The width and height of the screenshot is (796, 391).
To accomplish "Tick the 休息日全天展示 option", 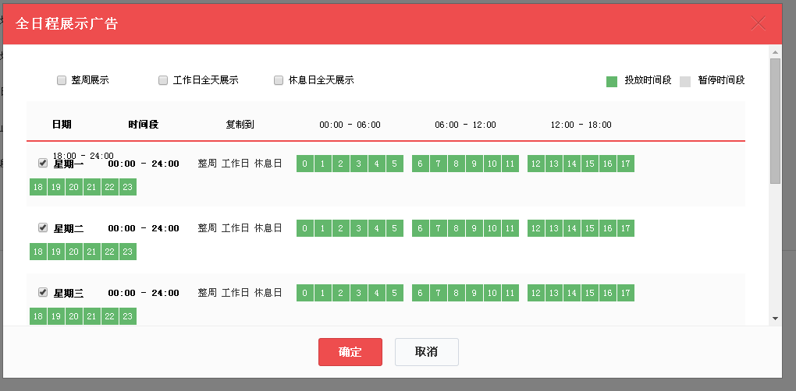I will click(279, 80).
